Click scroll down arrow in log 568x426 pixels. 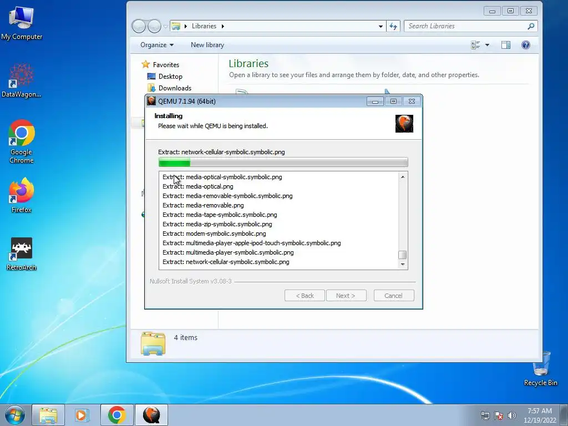(403, 265)
